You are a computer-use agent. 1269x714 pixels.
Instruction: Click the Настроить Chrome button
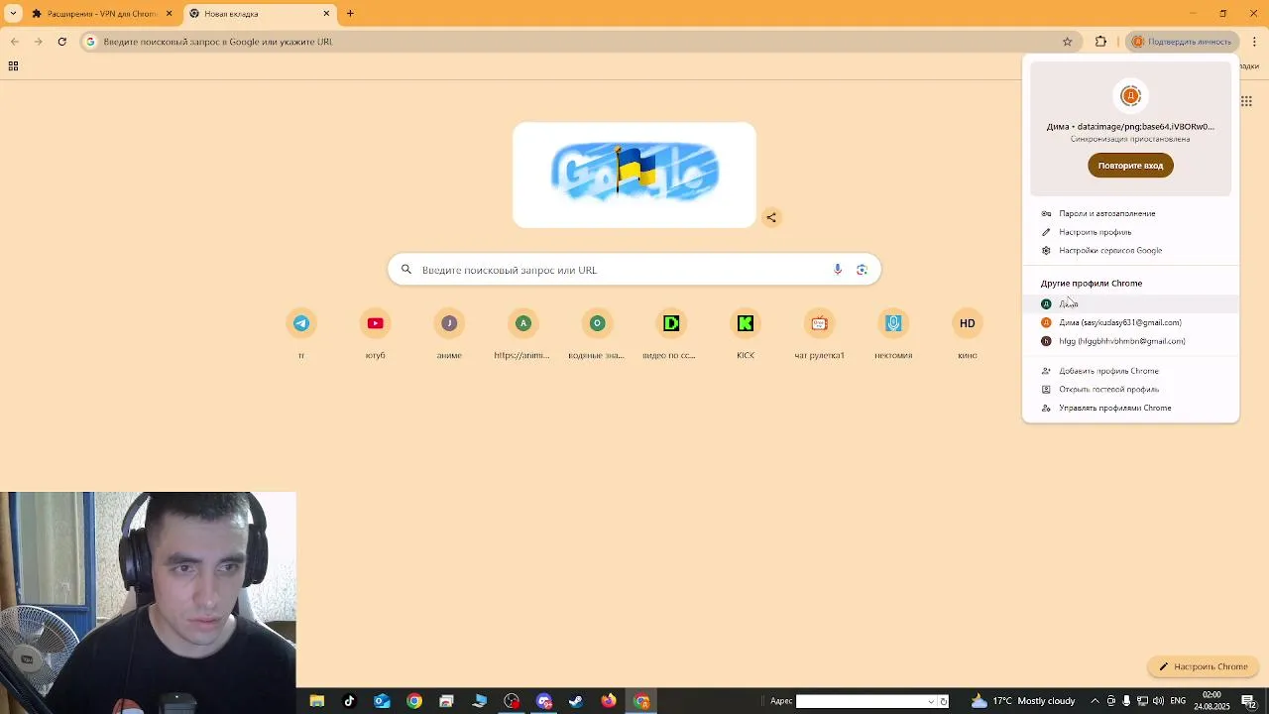click(1204, 666)
